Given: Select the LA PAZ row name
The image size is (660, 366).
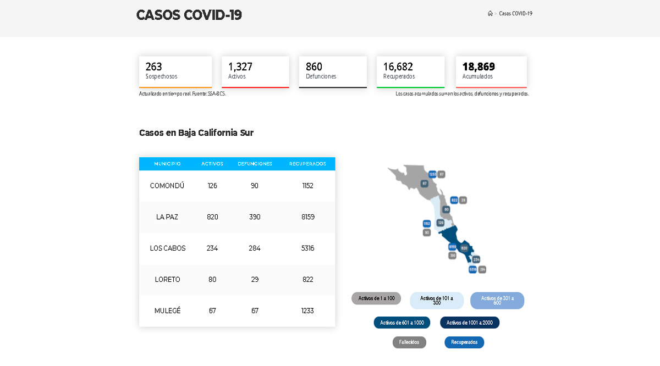Looking at the screenshot, I should (167, 217).
